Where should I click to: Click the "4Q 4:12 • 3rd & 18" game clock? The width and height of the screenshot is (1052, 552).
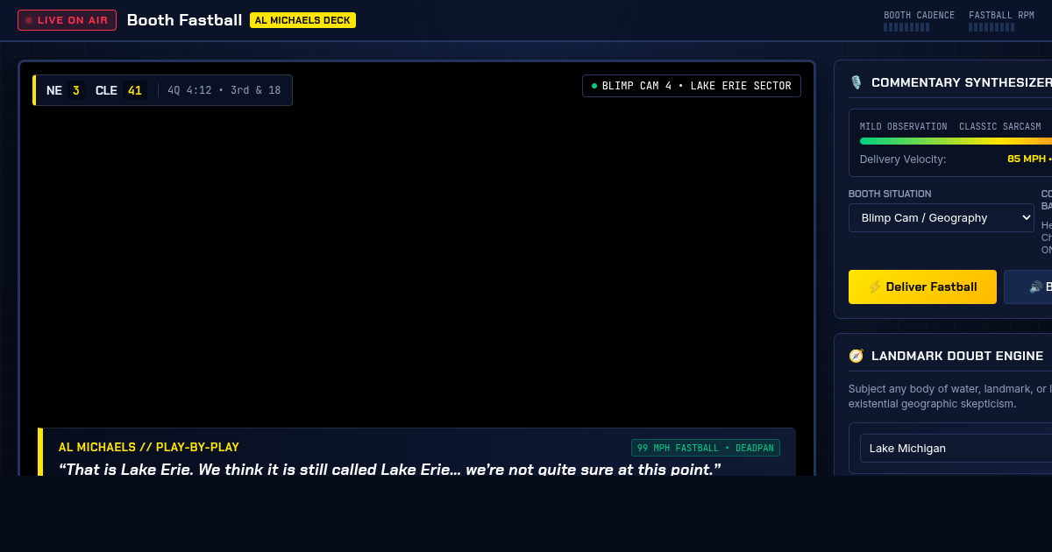coord(224,90)
